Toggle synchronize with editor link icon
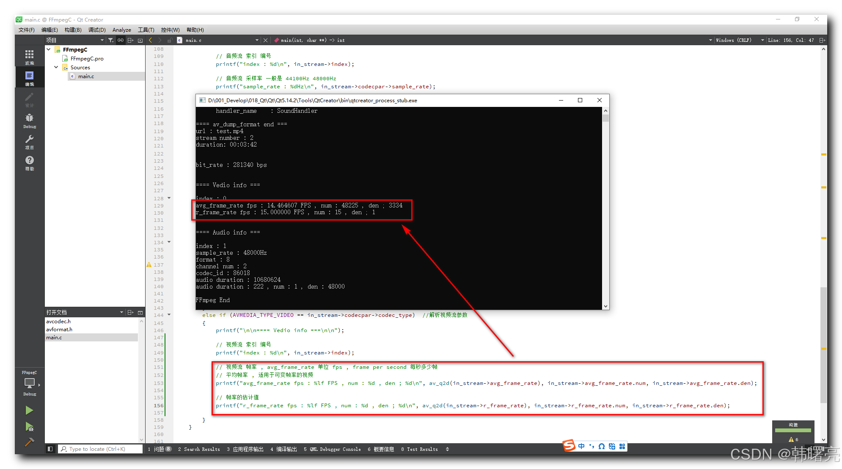The image size is (842, 469). point(121,40)
